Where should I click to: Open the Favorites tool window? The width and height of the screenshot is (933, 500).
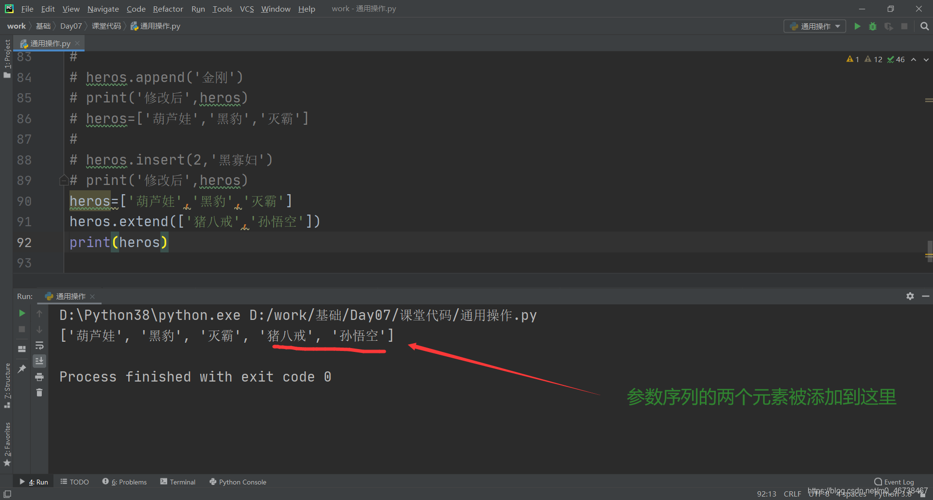point(7,444)
